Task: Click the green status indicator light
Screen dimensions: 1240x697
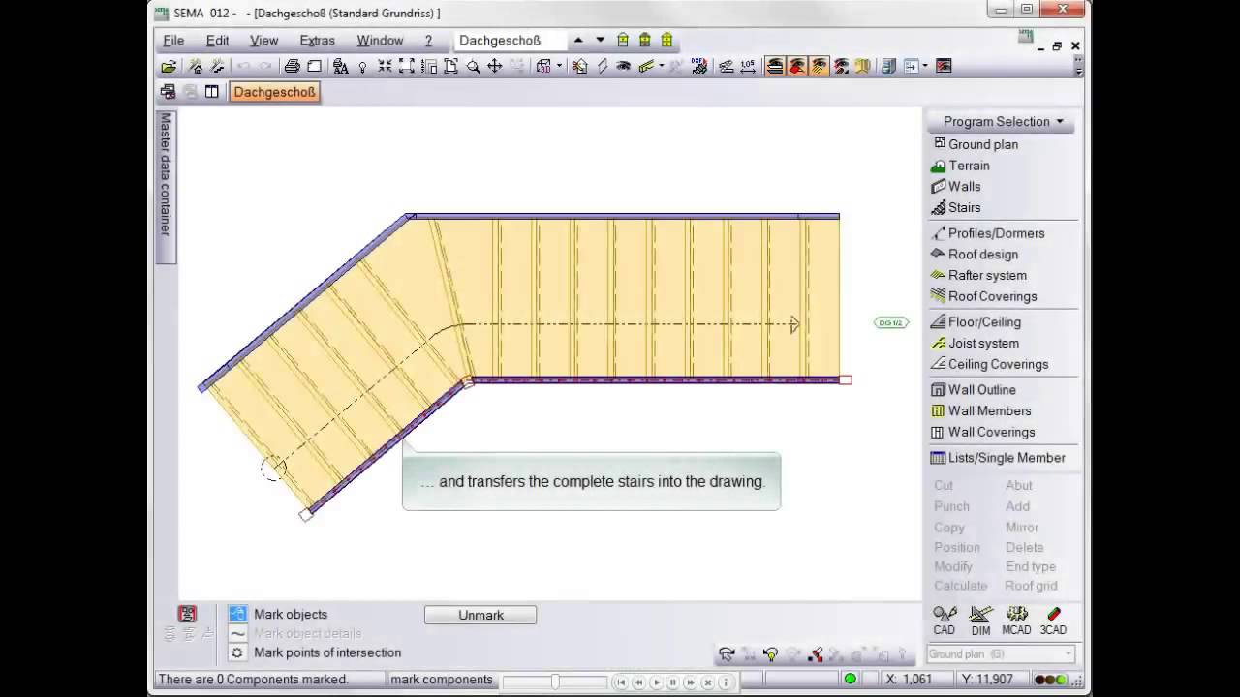Action: tap(850, 679)
